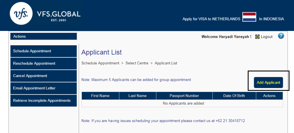294x133 pixels.
Task: Click the Logout power icon
Action: [x=258, y=37]
